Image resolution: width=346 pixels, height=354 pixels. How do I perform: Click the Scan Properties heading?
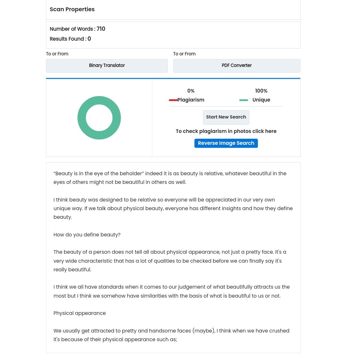point(72,9)
